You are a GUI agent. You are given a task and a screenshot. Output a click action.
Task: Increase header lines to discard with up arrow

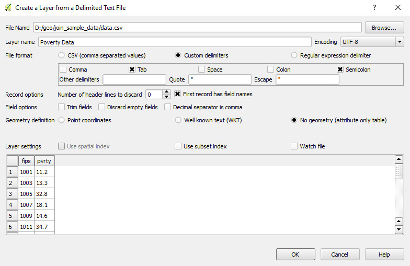pyautogui.click(x=166, y=92)
